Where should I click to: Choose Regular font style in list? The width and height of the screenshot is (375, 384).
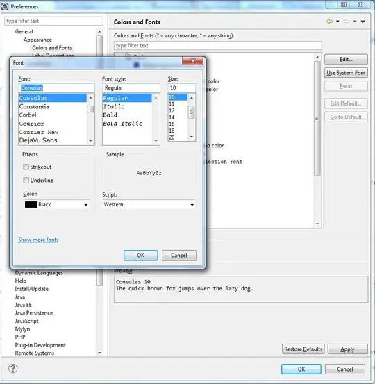pos(127,98)
